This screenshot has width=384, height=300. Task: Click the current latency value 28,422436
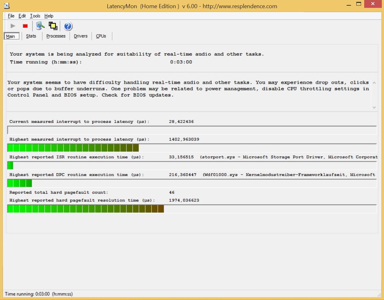pyautogui.click(x=181, y=122)
